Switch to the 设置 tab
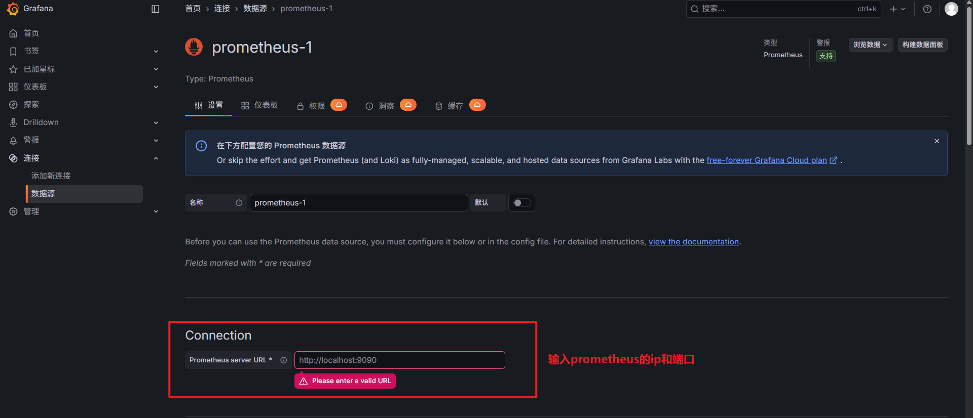The height and width of the screenshot is (418, 973). pos(209,105)
